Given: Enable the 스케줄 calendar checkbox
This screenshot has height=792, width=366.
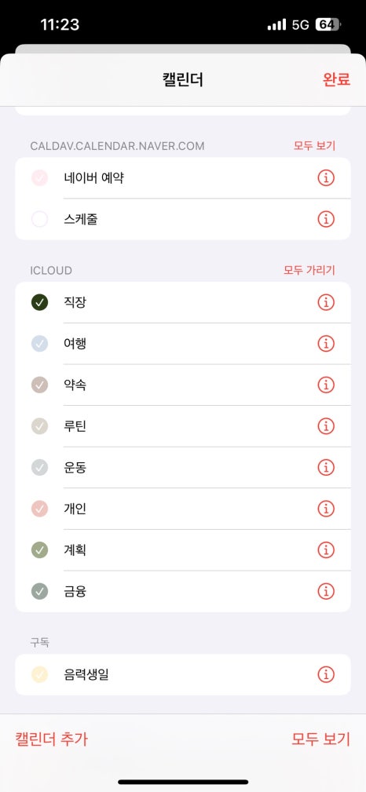Looking at the screenshot, I should [39, 219].
